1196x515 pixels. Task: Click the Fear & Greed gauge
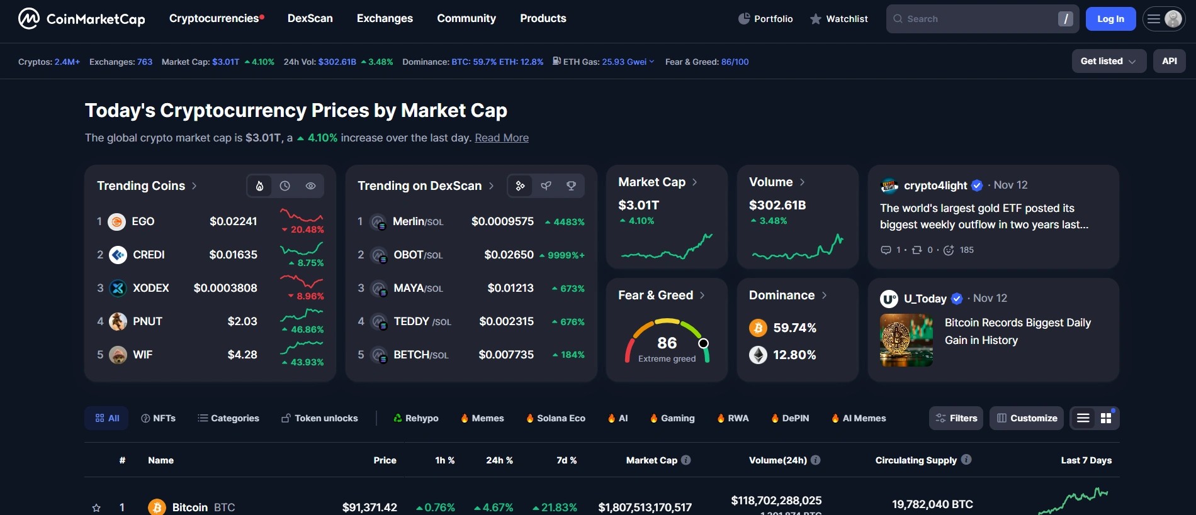pyautogui.click(x=667, y=343)
